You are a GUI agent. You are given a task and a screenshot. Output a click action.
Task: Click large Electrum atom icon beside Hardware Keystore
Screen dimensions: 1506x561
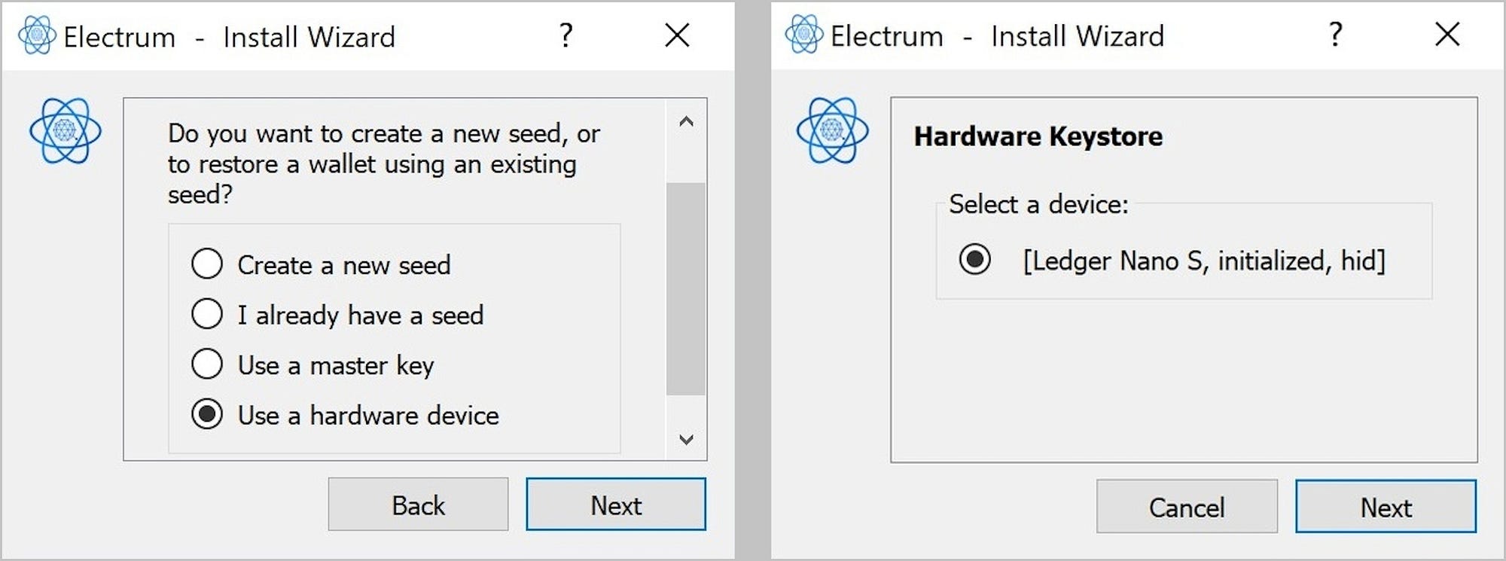(x=833, y=130)
